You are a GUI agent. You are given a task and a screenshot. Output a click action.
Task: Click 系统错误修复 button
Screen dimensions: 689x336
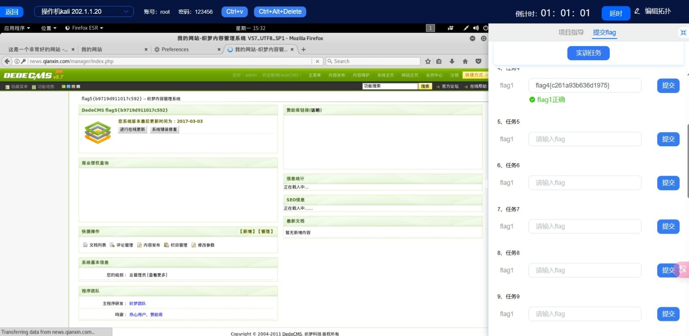[x=164, y=129]
